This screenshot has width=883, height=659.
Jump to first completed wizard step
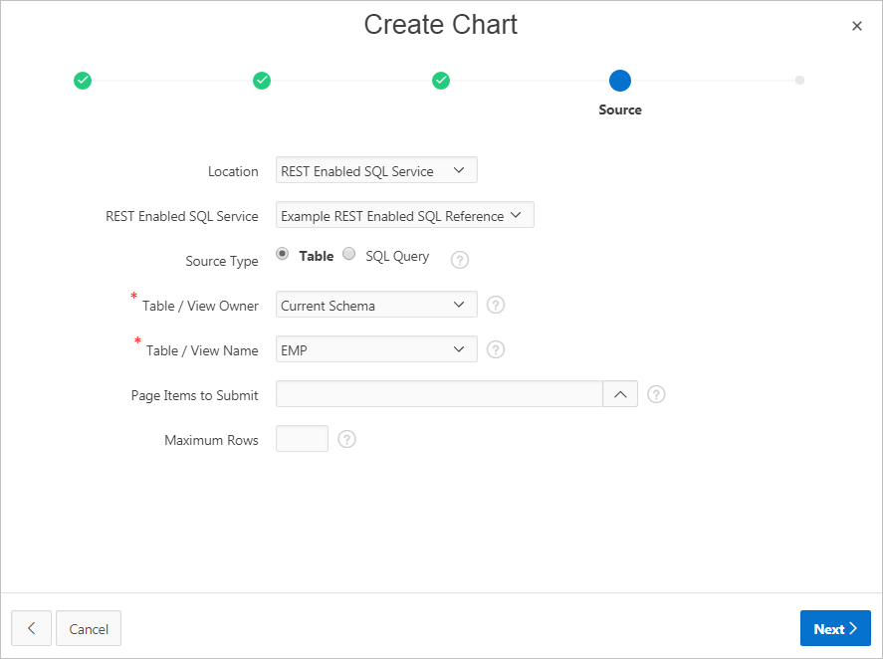pyautogui.click(x=83, y=81)
